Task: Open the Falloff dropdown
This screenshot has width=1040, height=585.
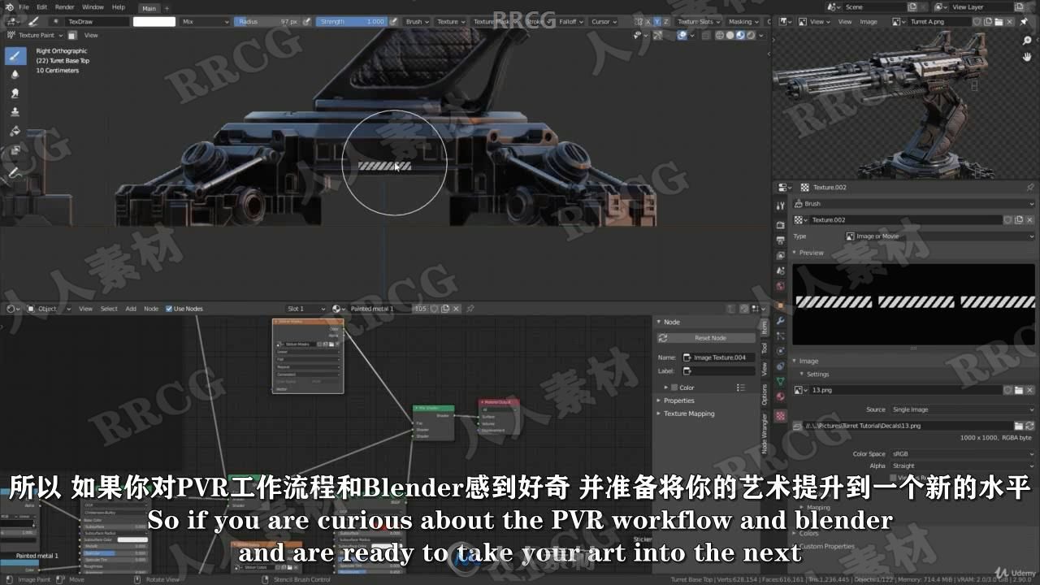Action: pyautogui.click(x=570, y=22)
